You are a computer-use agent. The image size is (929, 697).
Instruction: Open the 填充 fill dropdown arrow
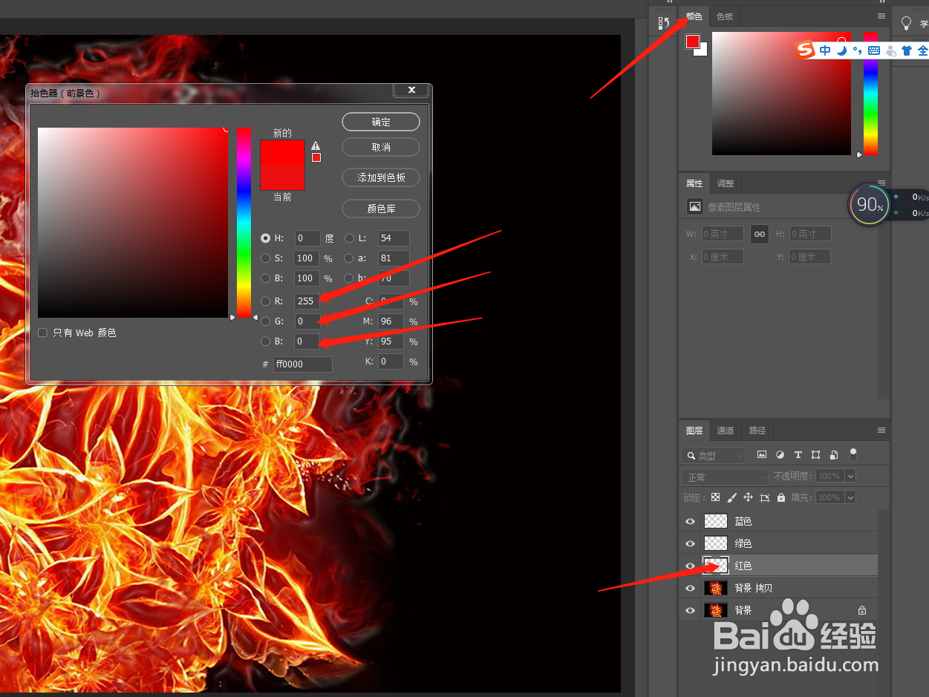click(850, 497)
